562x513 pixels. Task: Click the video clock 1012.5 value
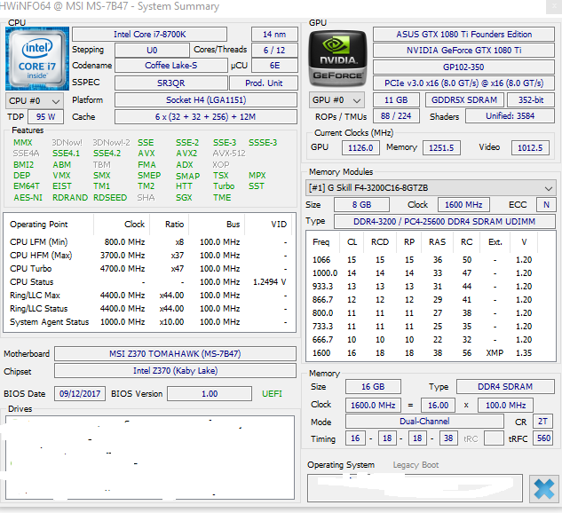coord(530,147)
